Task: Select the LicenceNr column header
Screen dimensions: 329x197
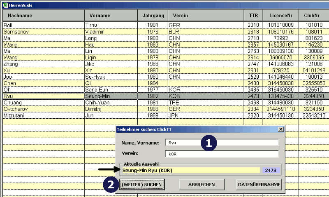Action: (280, 16)
